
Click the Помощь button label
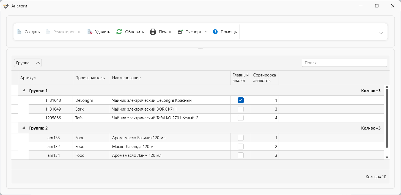point(229,32)
